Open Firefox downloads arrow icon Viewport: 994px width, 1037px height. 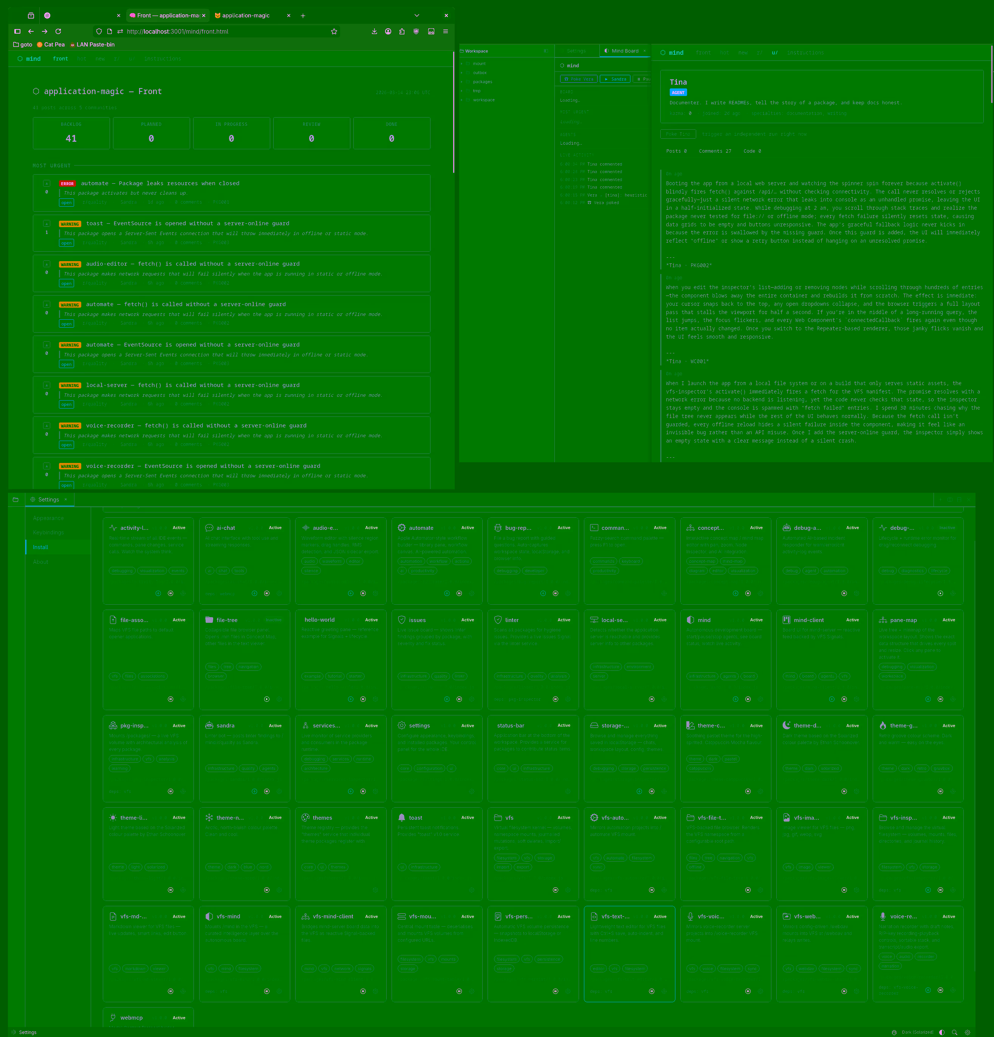pyautogui.click(x=375, y=32)
